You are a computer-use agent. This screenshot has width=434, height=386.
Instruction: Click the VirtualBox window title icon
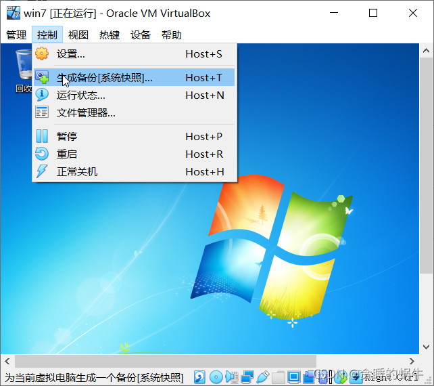[x=14, y=13]
